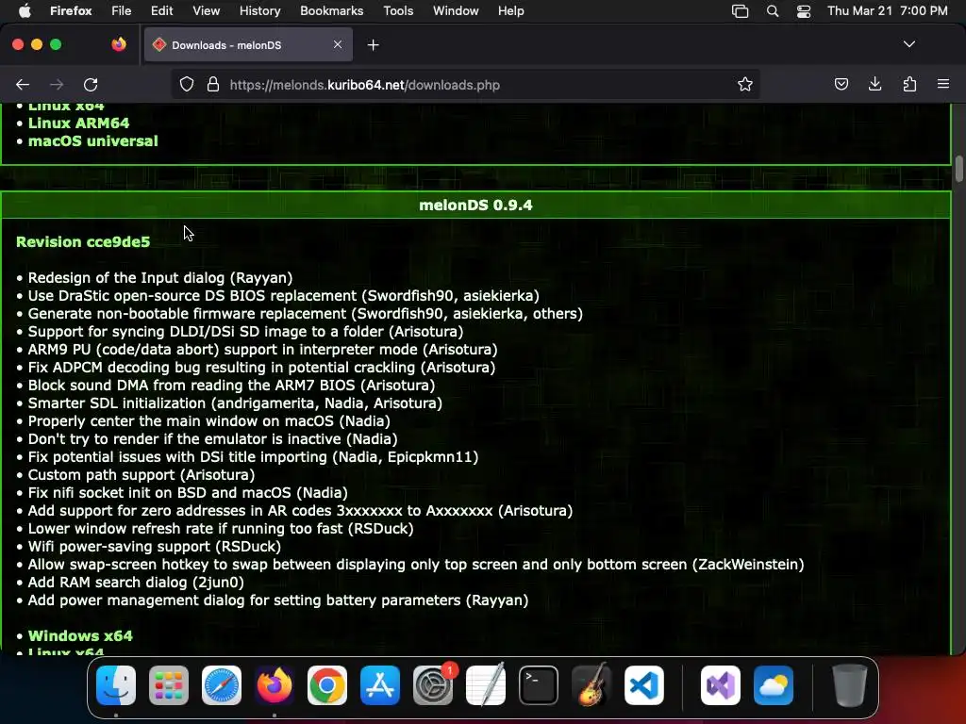Bookmark this page with the star
The width and height of the screenshot is (966, 724).
point(745,84)
